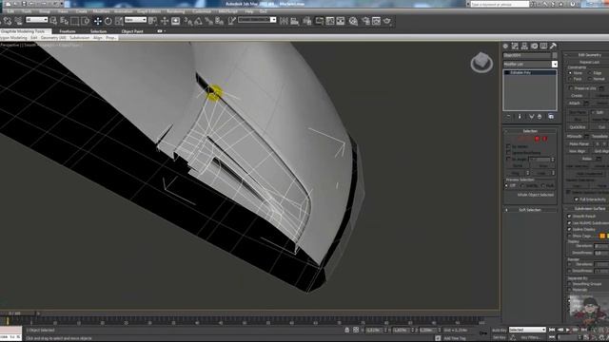Click Window/Crossing selection toggle icon
The height and width of the screenshot is (342, 609).
85,21
